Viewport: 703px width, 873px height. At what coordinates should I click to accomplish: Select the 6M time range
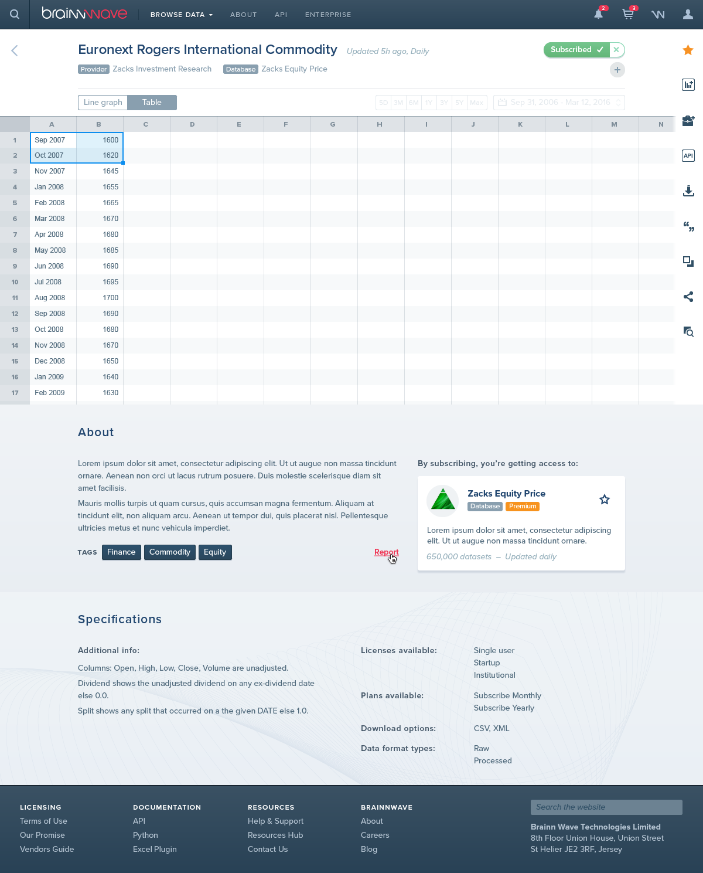414,103
